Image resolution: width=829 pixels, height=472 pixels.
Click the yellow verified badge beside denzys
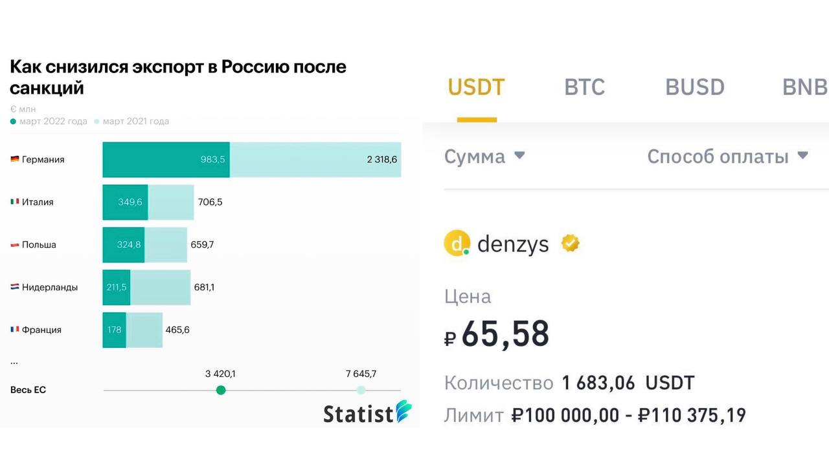571,243
